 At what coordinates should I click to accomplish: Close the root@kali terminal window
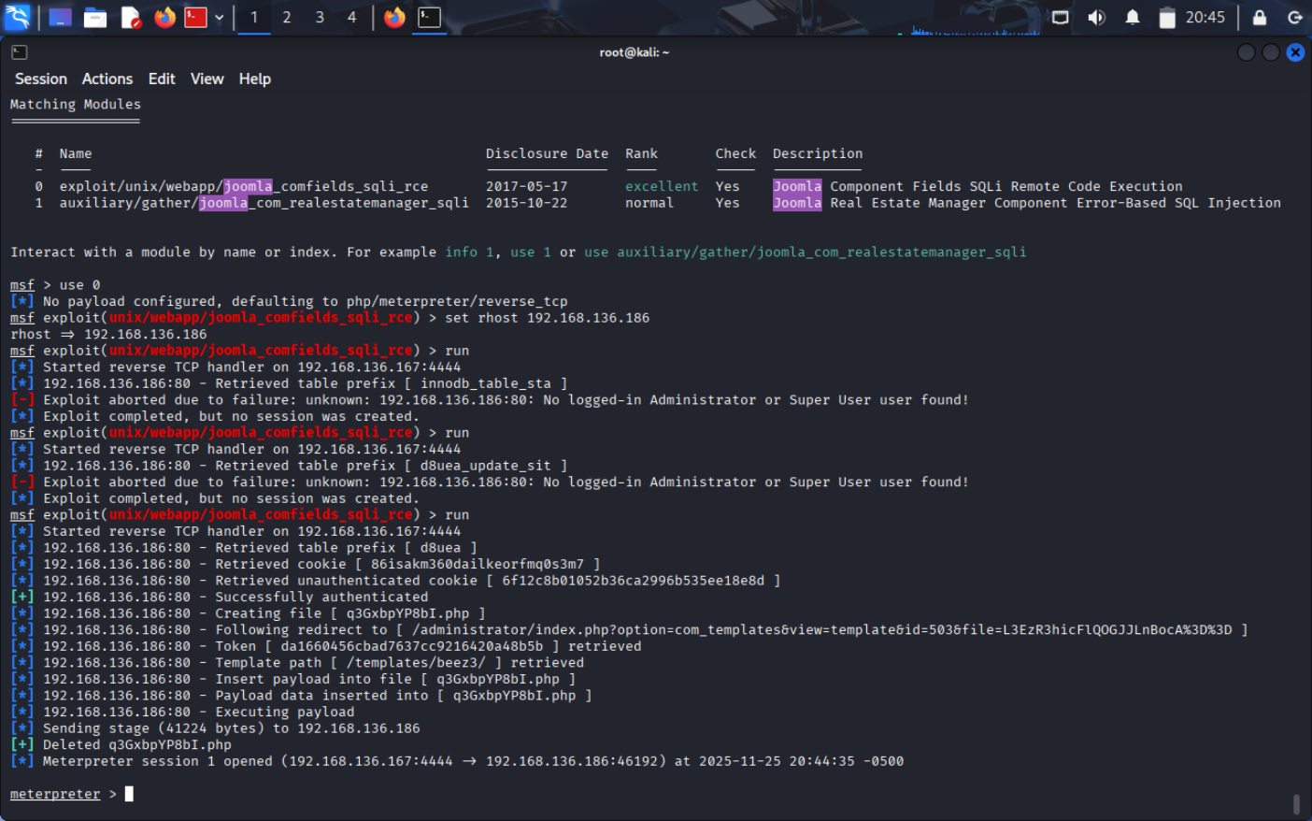(x=1295, y=52)
